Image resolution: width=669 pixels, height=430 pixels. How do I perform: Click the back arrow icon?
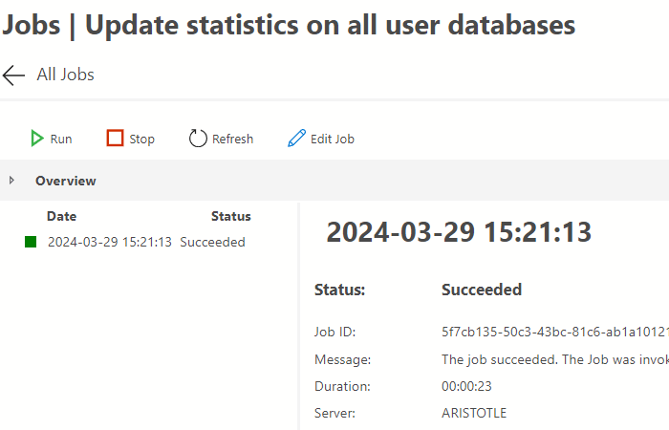coord(13,75)
